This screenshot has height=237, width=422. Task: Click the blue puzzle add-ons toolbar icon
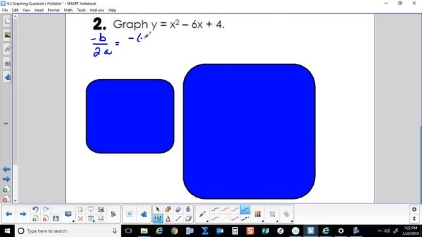[x=144, y=214]
